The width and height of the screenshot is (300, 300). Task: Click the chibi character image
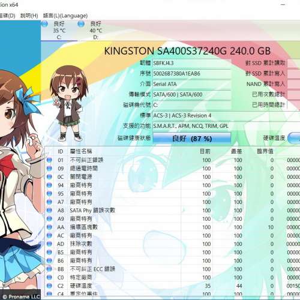tap(69, 103)
